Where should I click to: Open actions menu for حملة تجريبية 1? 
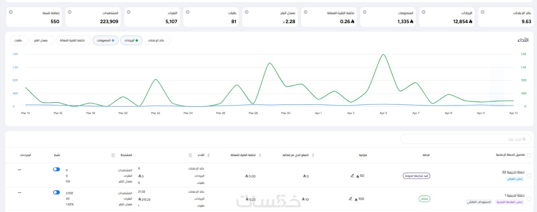point(19,193)
